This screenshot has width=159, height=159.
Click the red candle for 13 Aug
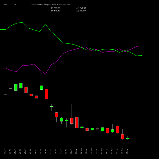[x=118, y=130]
